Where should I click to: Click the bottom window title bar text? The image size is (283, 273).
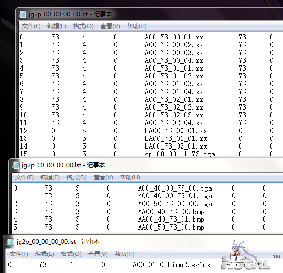(x=58, y=242)
